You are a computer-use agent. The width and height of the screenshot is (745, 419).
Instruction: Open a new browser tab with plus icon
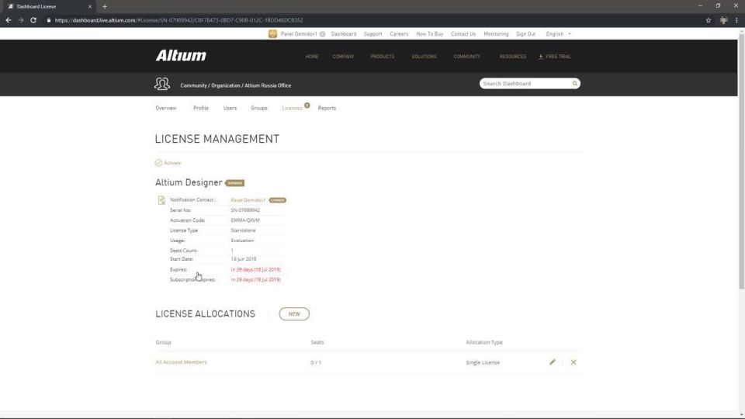point(105,7)
